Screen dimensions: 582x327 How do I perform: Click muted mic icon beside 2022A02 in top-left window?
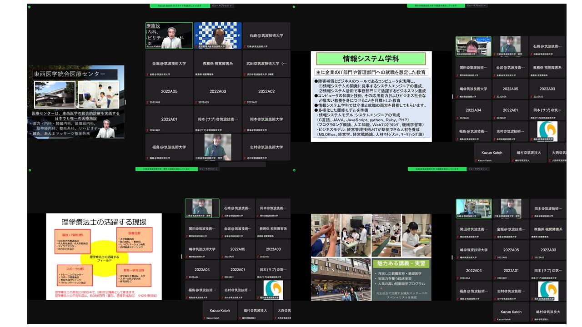click(x=245, y=103)
